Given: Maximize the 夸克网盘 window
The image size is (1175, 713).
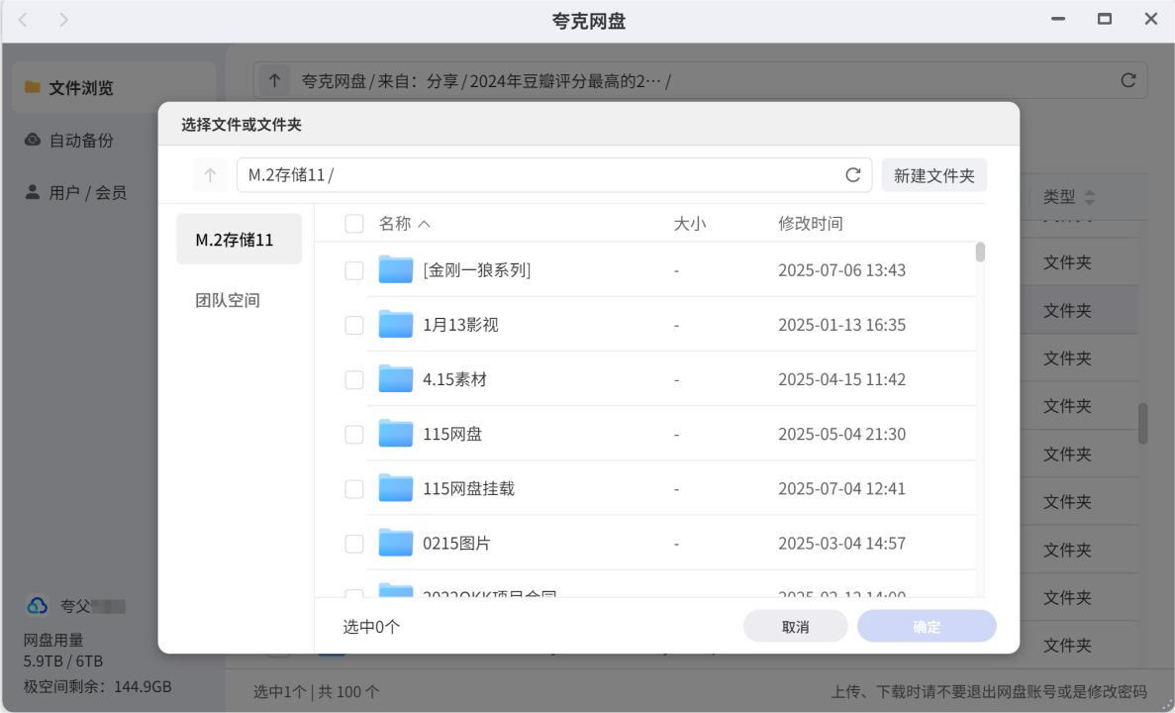Looking at the screenshot, I should 1105,19.
